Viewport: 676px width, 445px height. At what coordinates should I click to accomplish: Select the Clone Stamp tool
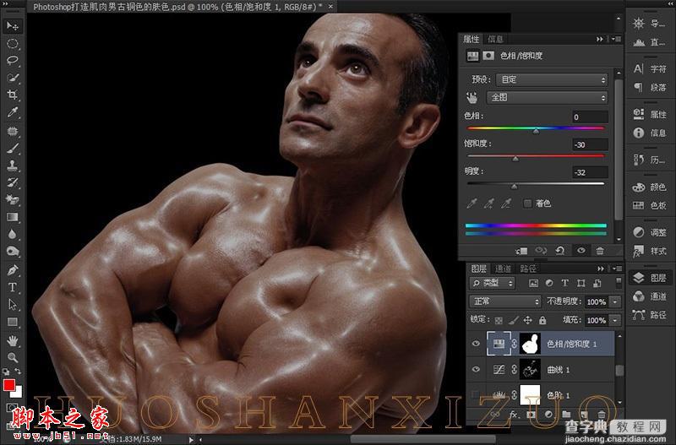coord(13,166)
